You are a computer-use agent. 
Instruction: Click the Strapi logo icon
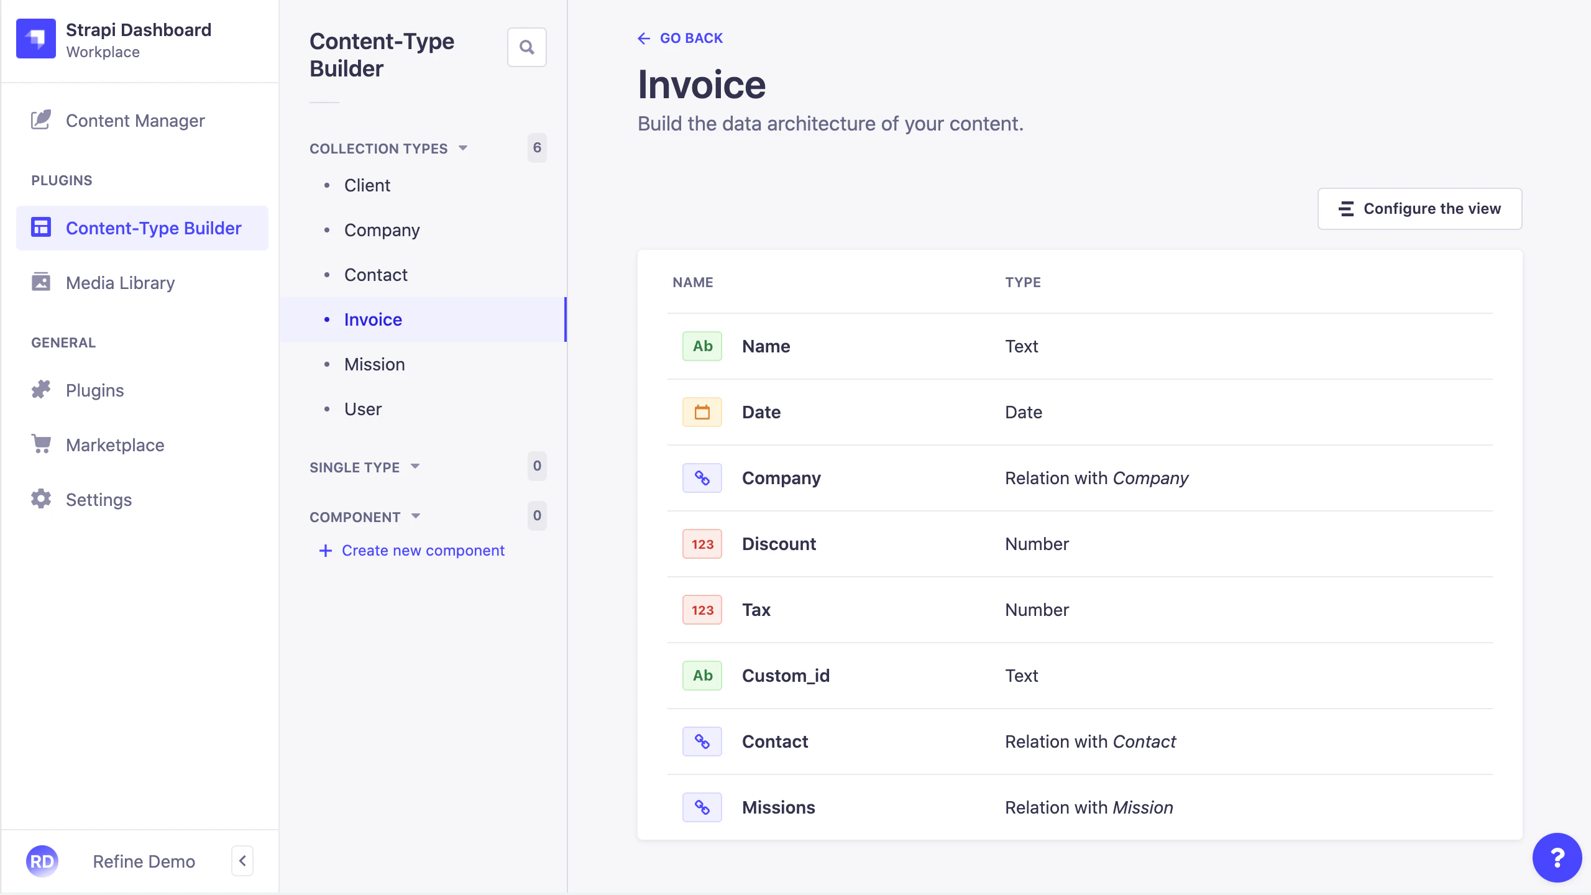coord(35,39)
